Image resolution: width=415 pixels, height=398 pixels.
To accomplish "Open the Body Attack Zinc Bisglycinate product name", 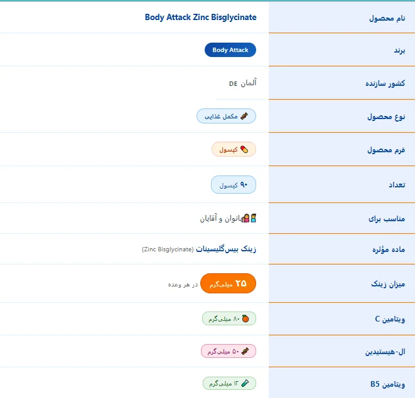I will (201, 17).
